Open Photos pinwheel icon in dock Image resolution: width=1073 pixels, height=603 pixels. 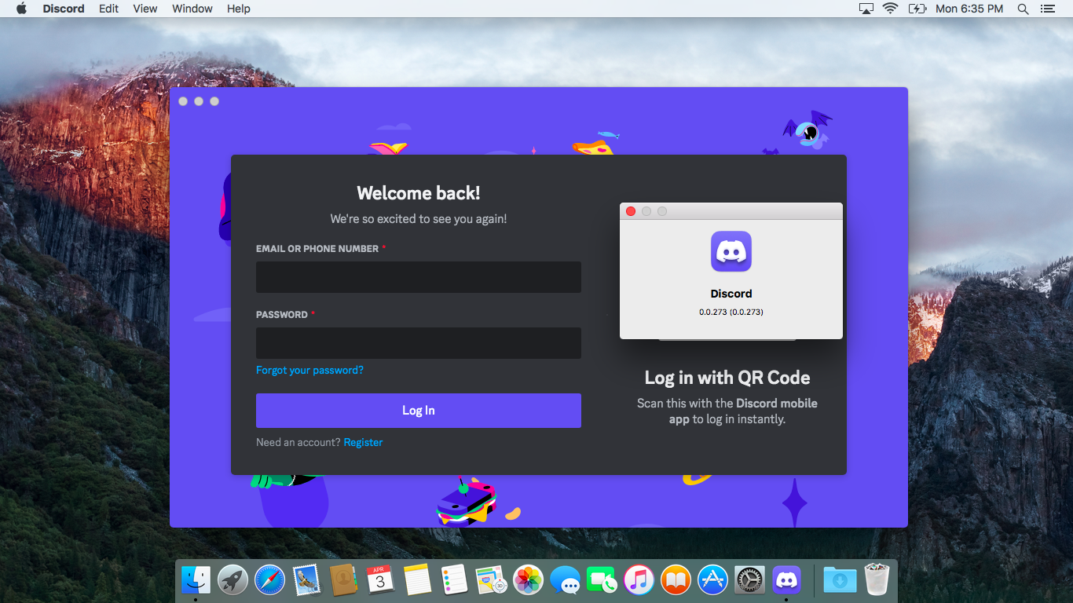(x=528, y=580)
